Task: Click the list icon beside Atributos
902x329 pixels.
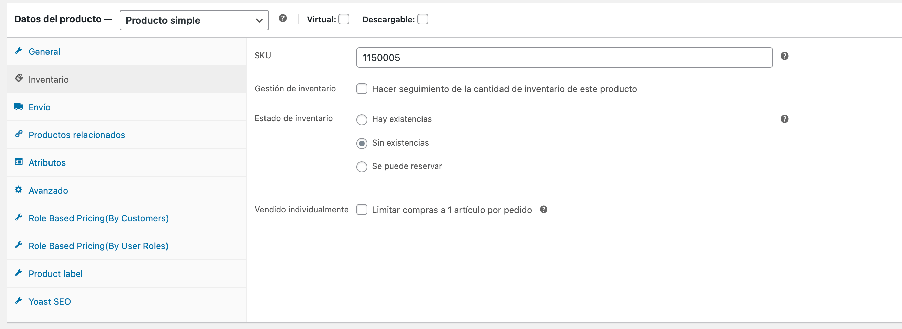Action: point(19,161)
